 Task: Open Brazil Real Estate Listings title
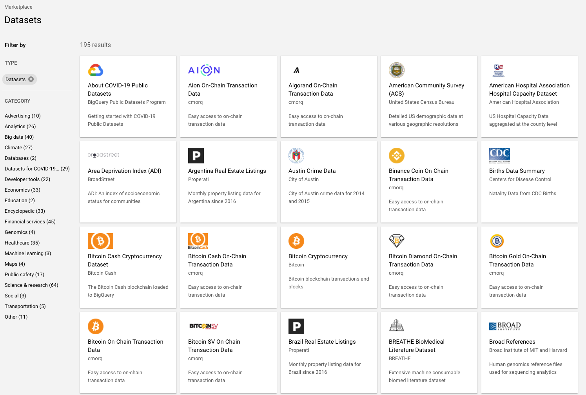[322, 342]
